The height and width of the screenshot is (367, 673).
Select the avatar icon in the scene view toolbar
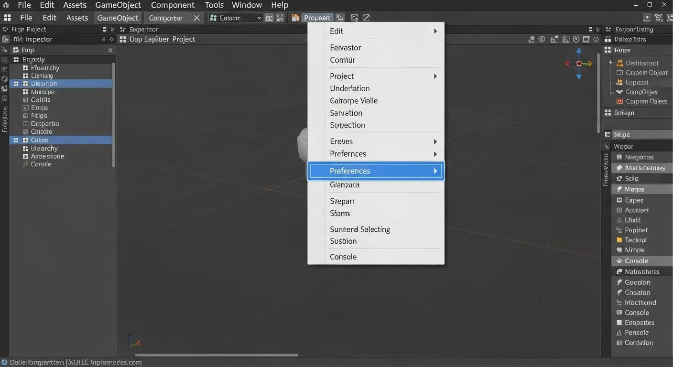[532, 39]
